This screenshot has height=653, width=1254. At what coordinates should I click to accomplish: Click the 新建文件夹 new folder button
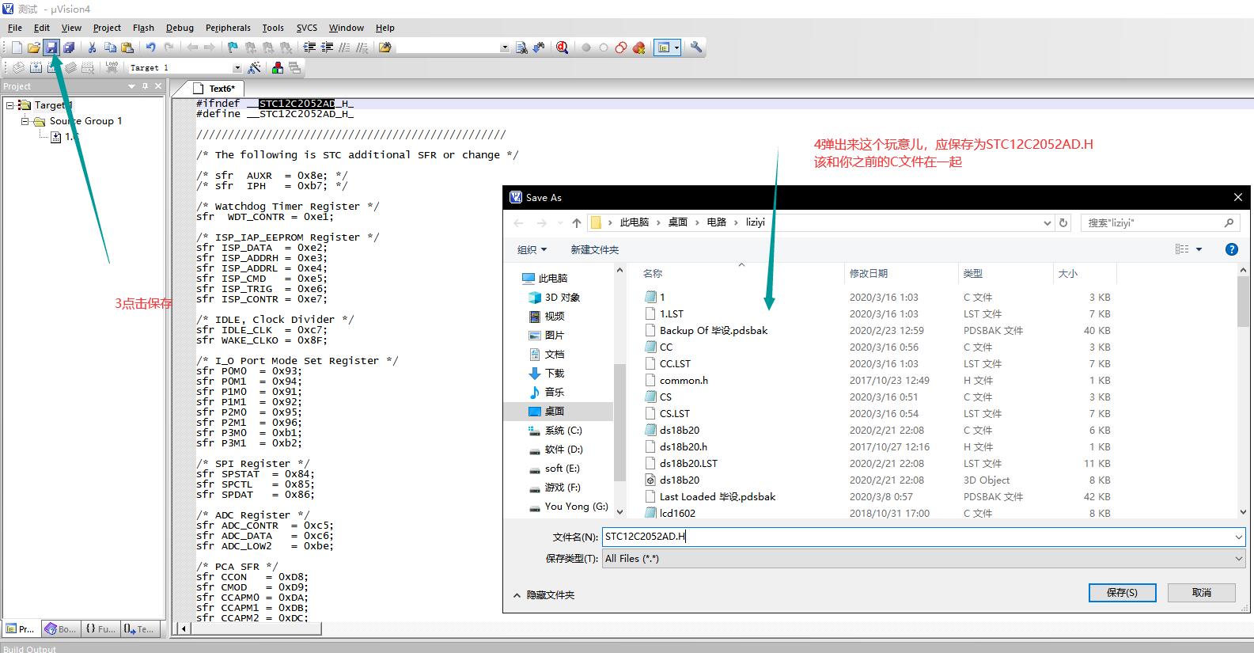click(594, 249)
